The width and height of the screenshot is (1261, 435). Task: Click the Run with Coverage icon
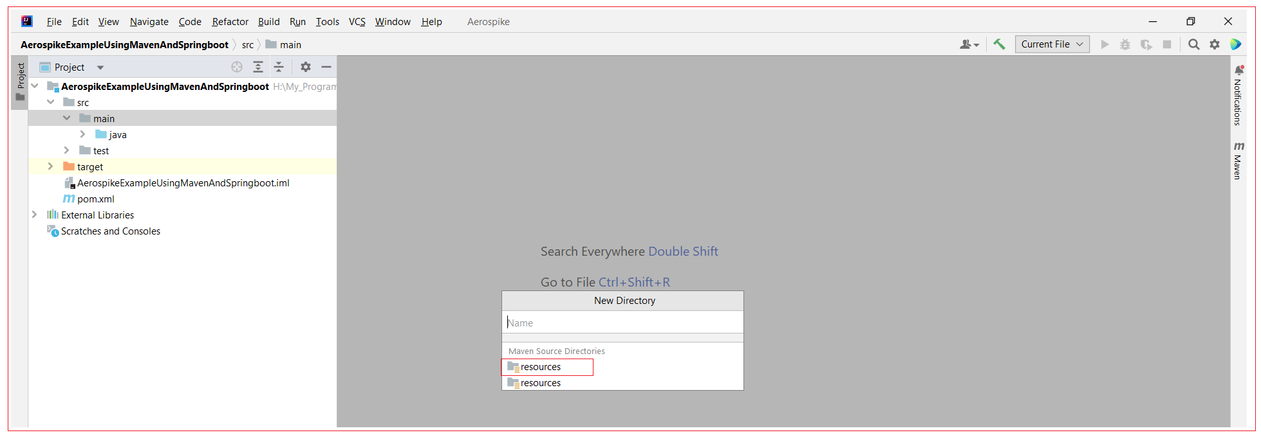(x=1146, y=44)
